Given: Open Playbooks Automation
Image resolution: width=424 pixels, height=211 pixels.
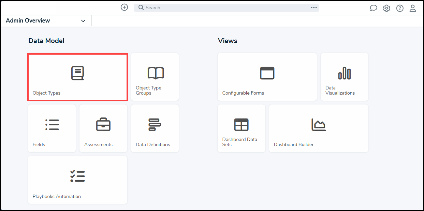Looking at the screenshot, I should point(77,180).
